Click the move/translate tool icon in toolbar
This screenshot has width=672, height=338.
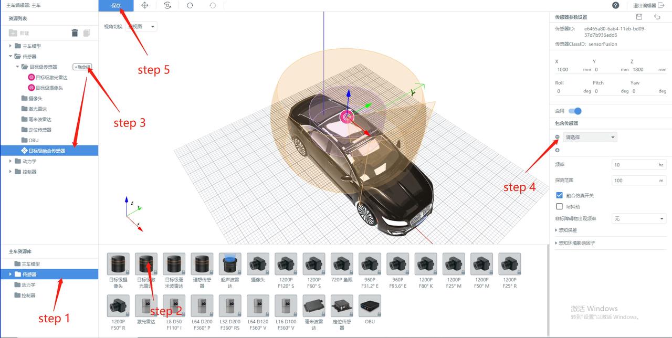point(144,5)
